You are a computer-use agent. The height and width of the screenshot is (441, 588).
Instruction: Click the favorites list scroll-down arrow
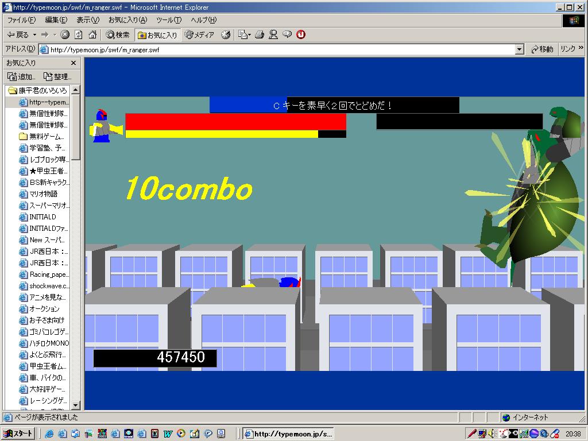(x=75, y=405)
